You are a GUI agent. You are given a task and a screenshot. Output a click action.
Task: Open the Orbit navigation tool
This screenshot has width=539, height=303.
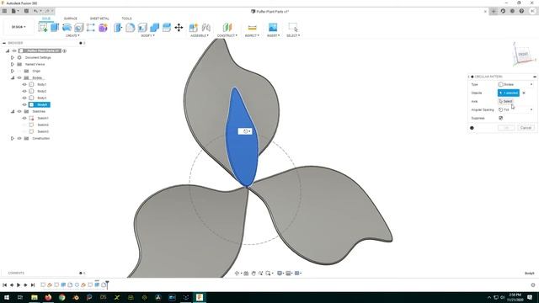[237, 273]
